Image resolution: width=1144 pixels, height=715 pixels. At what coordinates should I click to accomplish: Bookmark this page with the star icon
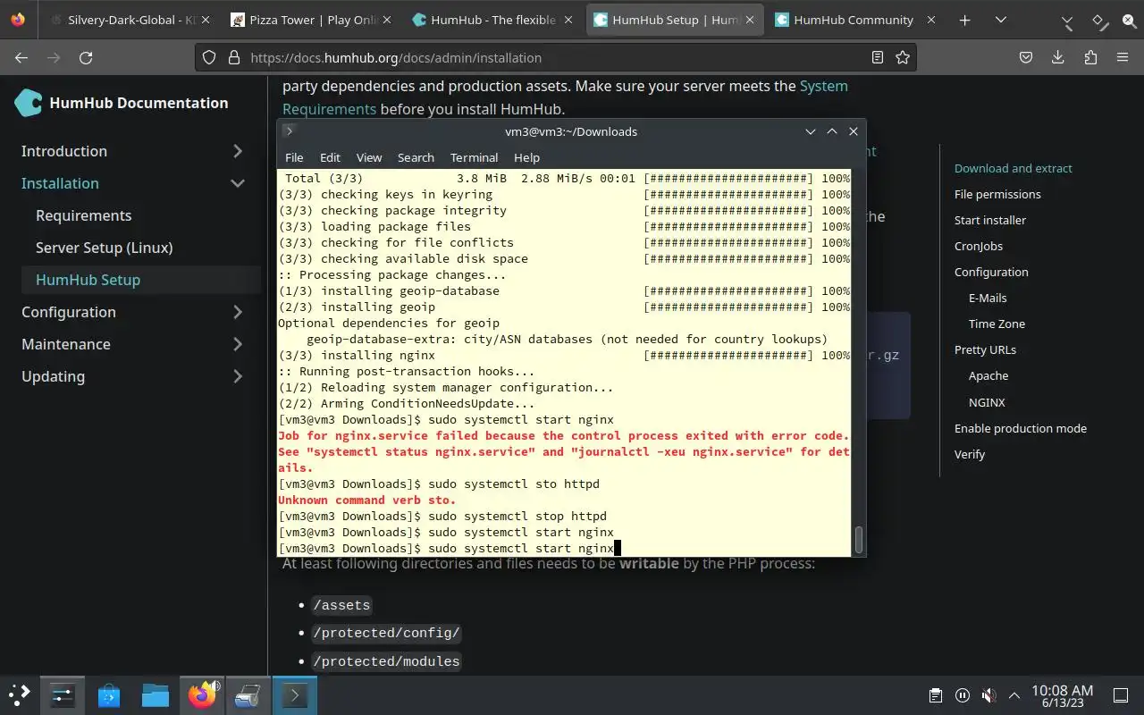click(x=903, y=57)
